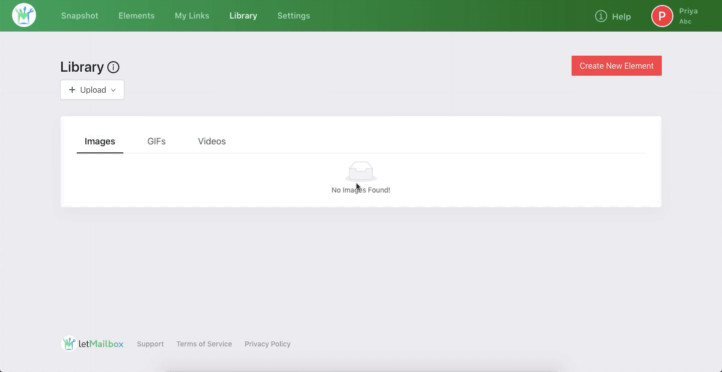The width and height of the screenshot is (722, 372).
Task: Open the Upload dropdown
Action: [x=92, y=90]
